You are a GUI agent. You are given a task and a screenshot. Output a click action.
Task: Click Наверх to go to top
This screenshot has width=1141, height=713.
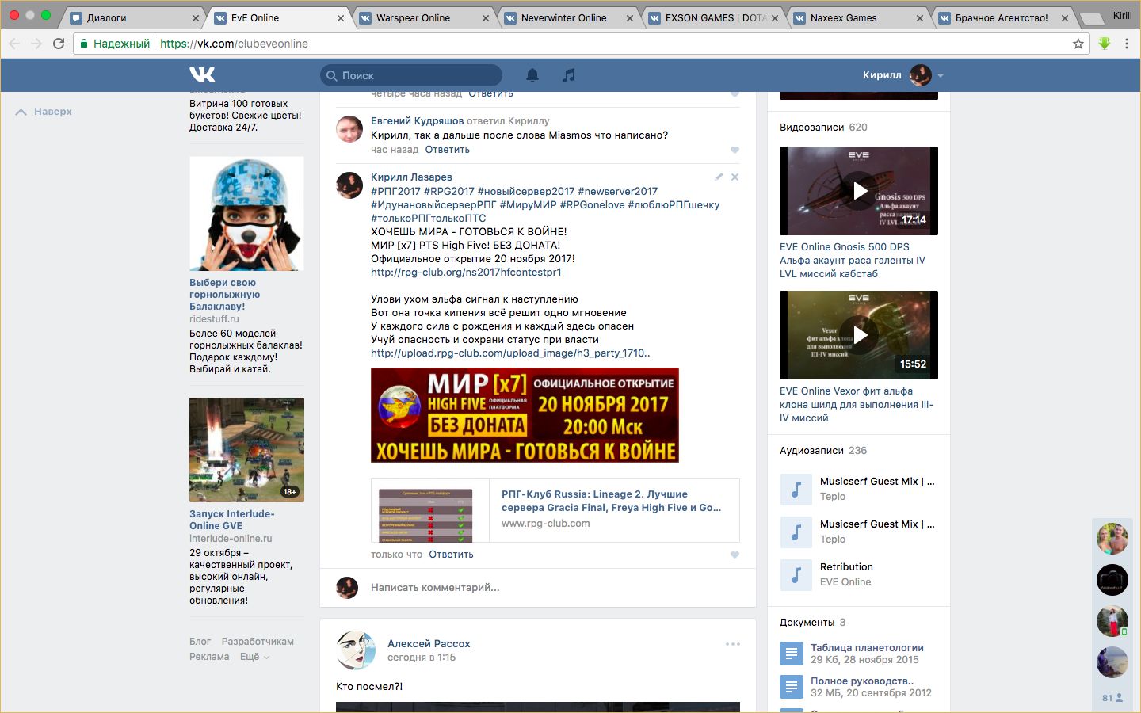coord(44,112)
